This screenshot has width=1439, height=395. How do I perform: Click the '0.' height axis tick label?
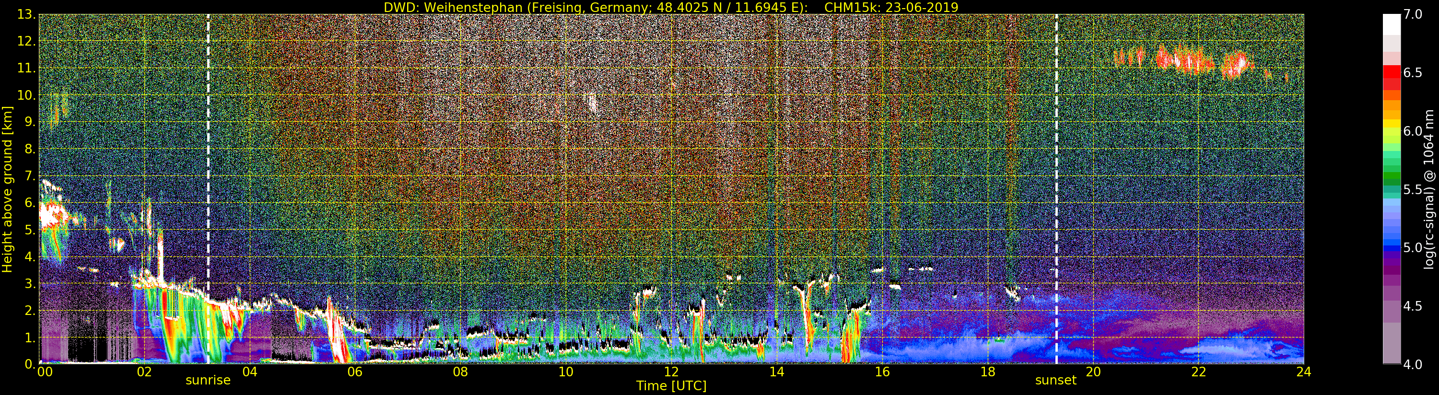click(x=30, y=363)
